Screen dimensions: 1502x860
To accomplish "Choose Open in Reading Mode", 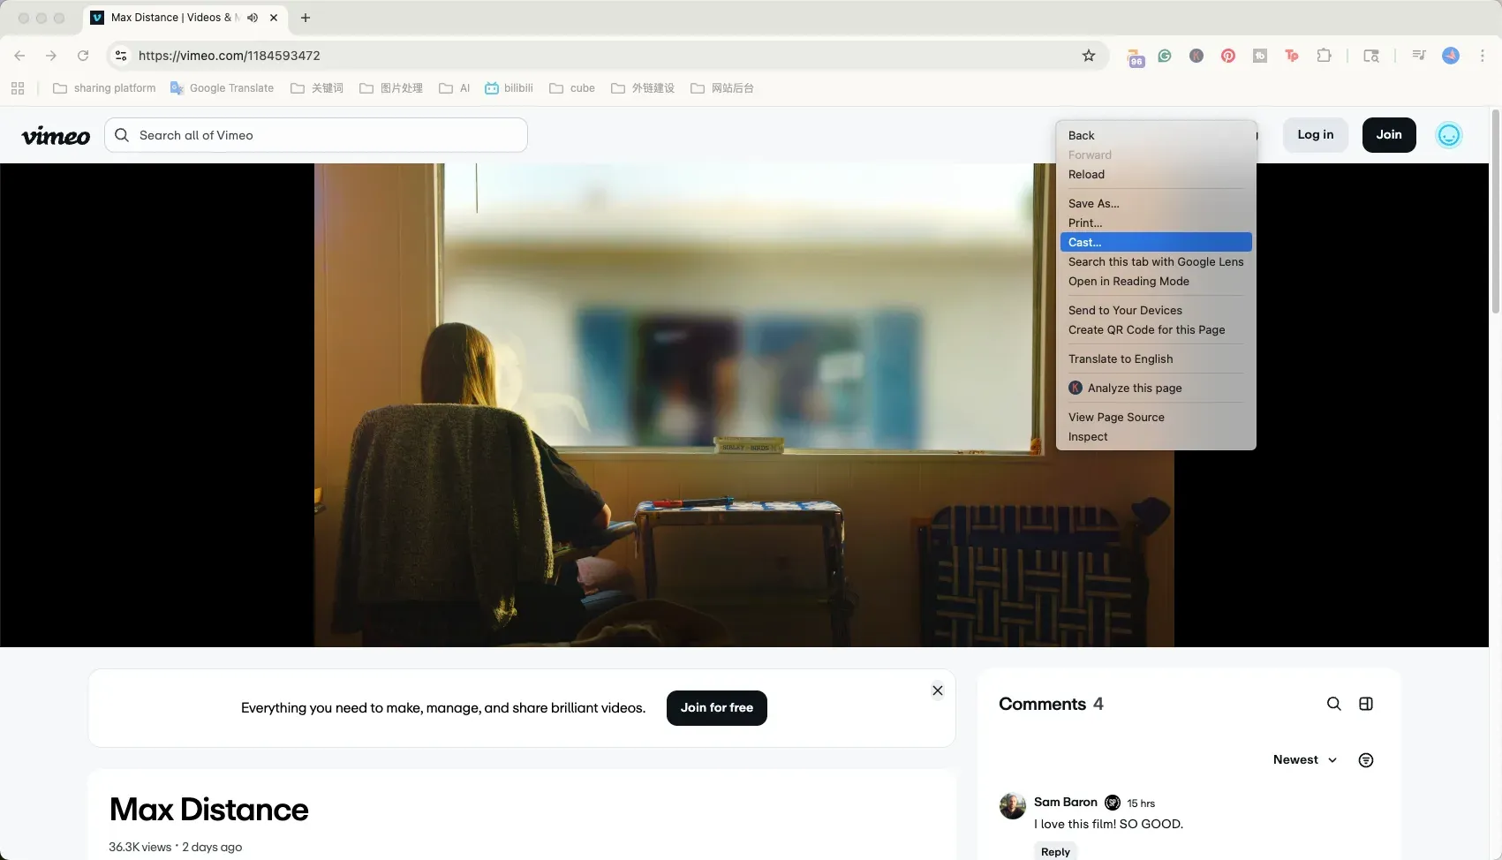I will [x=1156, y=281].
